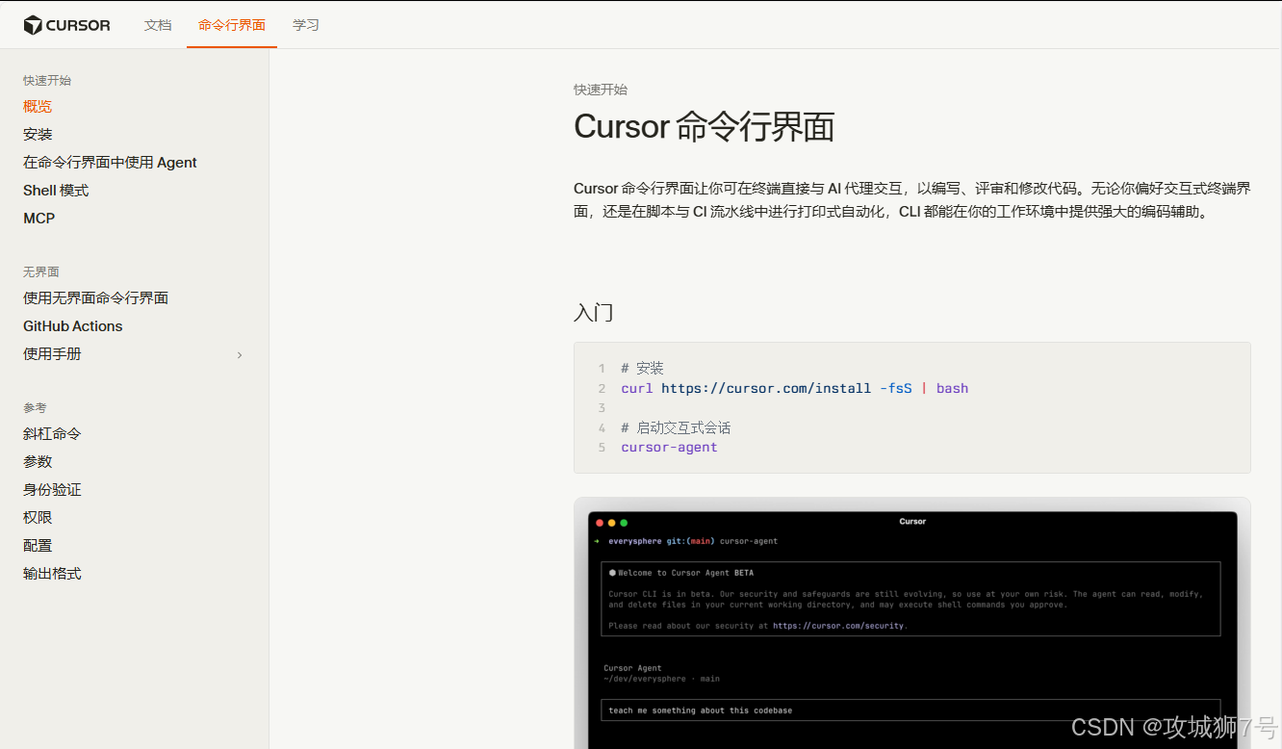Screen dimensions: 1282x749
Task: Open the 权限 page
Action: tap(38, 518)
